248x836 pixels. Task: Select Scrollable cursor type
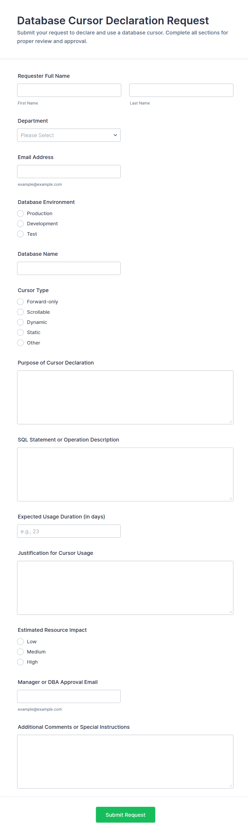pos(20,312)
